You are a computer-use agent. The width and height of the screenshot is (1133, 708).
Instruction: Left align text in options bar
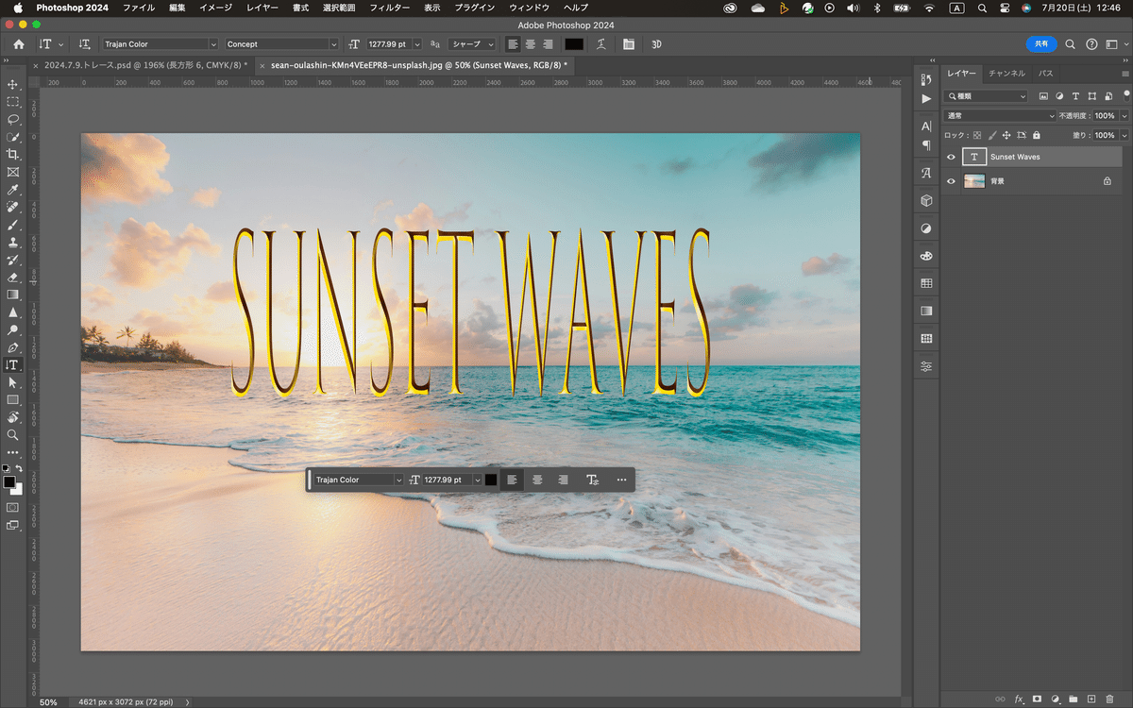point(513,43)
